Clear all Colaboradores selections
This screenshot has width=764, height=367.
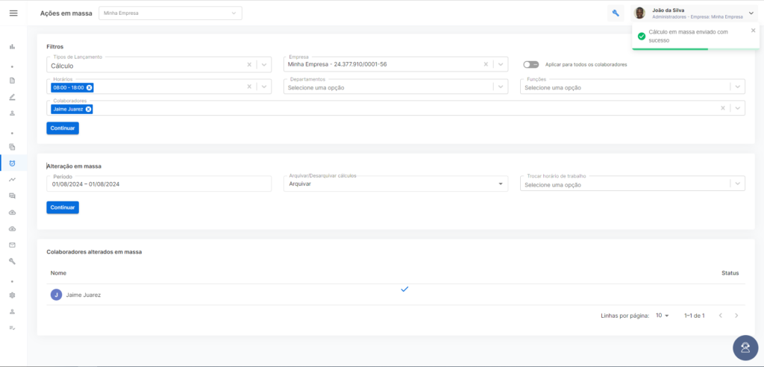coord(722,108)
